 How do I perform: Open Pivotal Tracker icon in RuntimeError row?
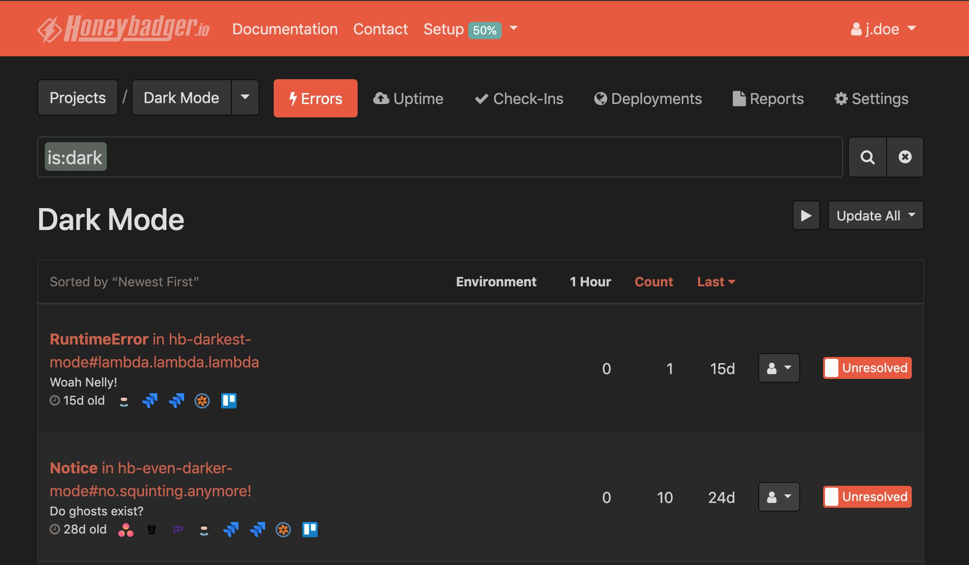pos(202,401)
